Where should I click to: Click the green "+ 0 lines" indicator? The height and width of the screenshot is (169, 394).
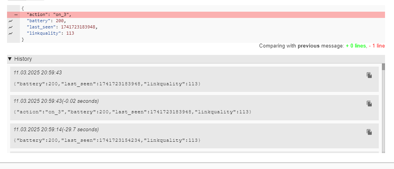tap(356, 46)
